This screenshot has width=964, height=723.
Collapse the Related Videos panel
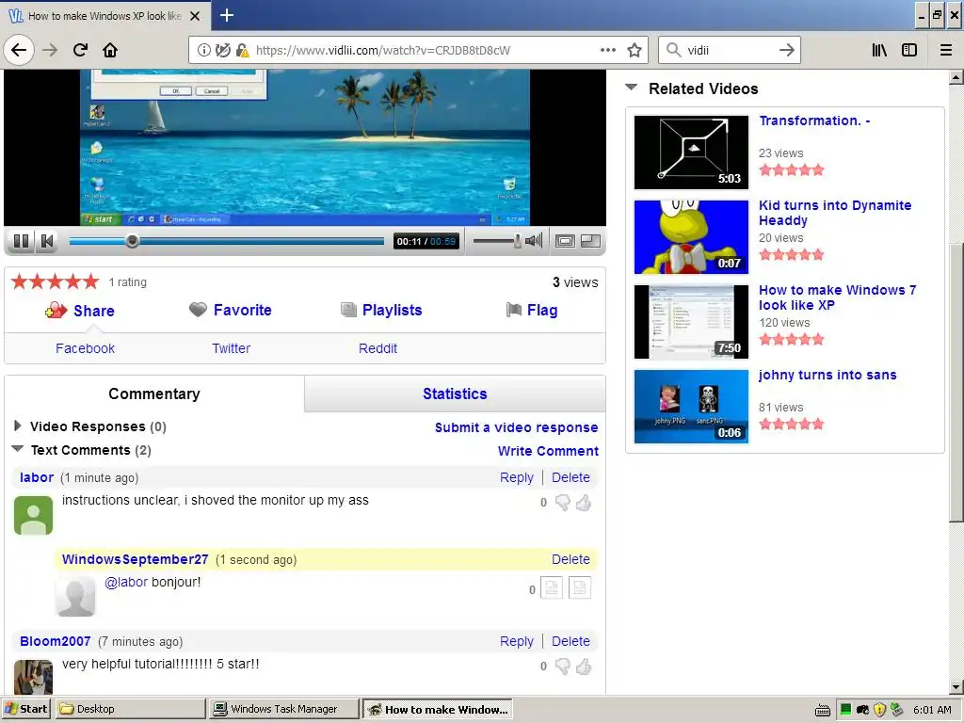click(631, 88)
